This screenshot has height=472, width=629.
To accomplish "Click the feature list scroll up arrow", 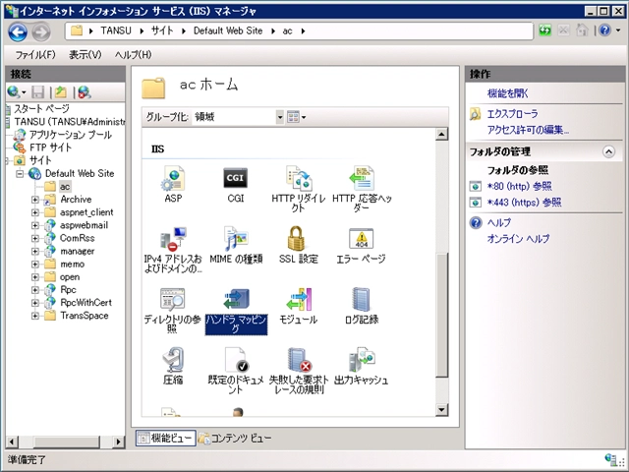I will point(441,134).
